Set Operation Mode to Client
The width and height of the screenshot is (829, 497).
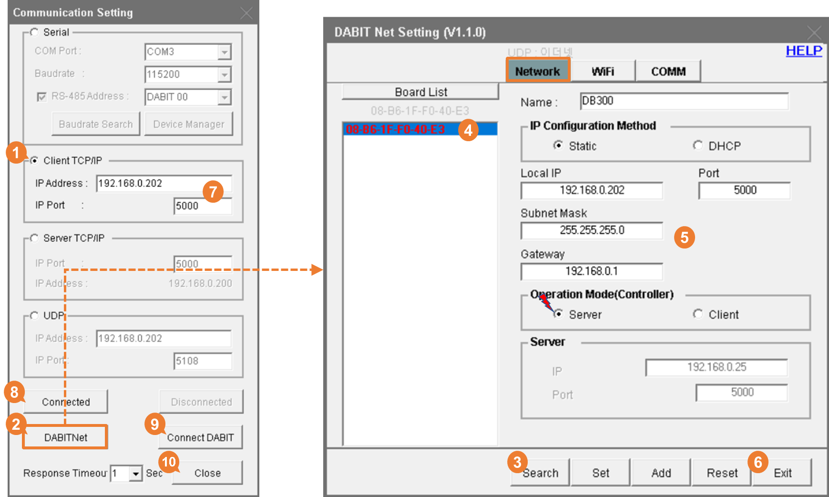(x=698, y=314)
